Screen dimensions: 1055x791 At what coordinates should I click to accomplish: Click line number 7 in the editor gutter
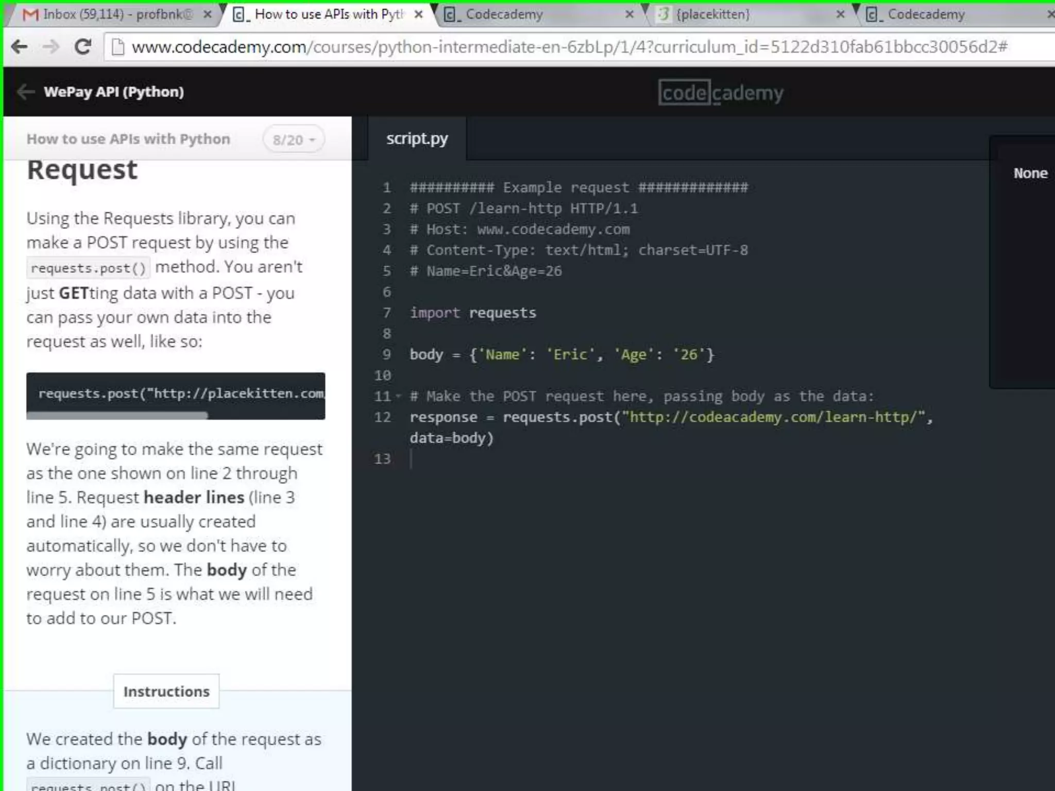point(387,313)
